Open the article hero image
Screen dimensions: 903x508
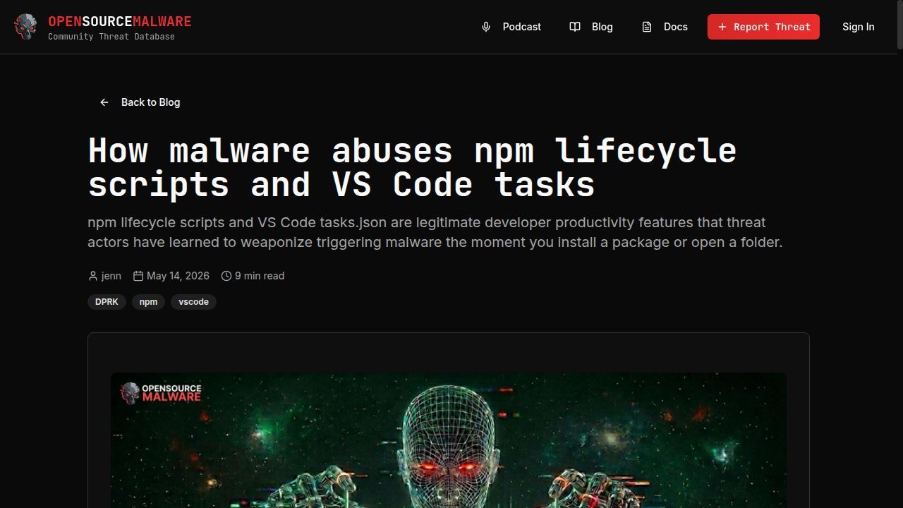pyautogui.click(x=449, y=440)
